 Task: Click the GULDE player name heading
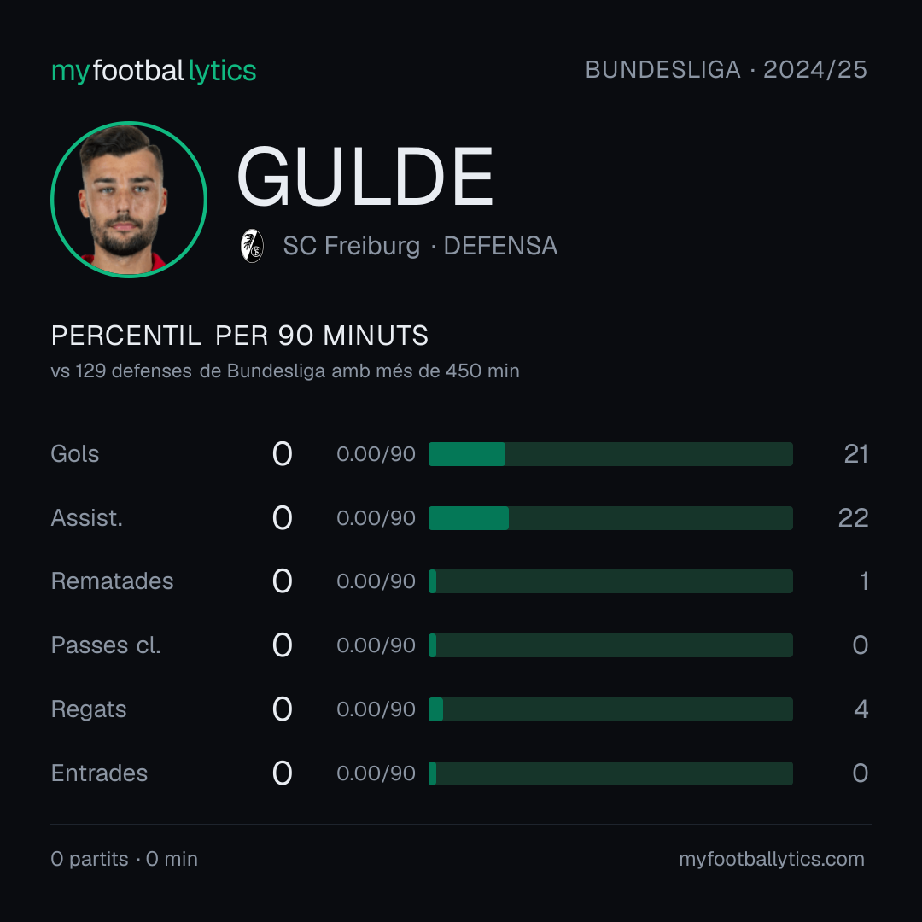pyautogui.click(x=365, y=177)
